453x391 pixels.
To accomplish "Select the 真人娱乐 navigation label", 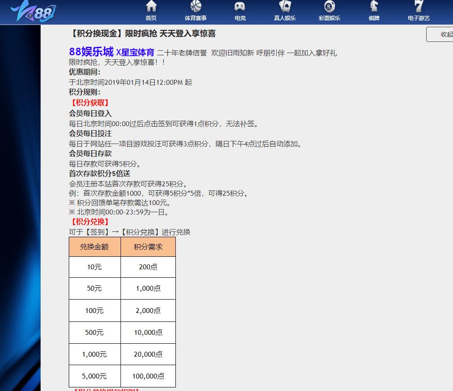I will (x=285, y=18).
